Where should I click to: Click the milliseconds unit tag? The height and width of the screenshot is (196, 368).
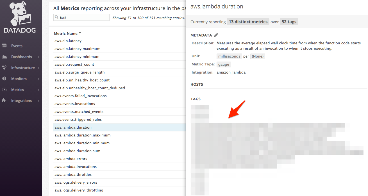click(229, 56)
